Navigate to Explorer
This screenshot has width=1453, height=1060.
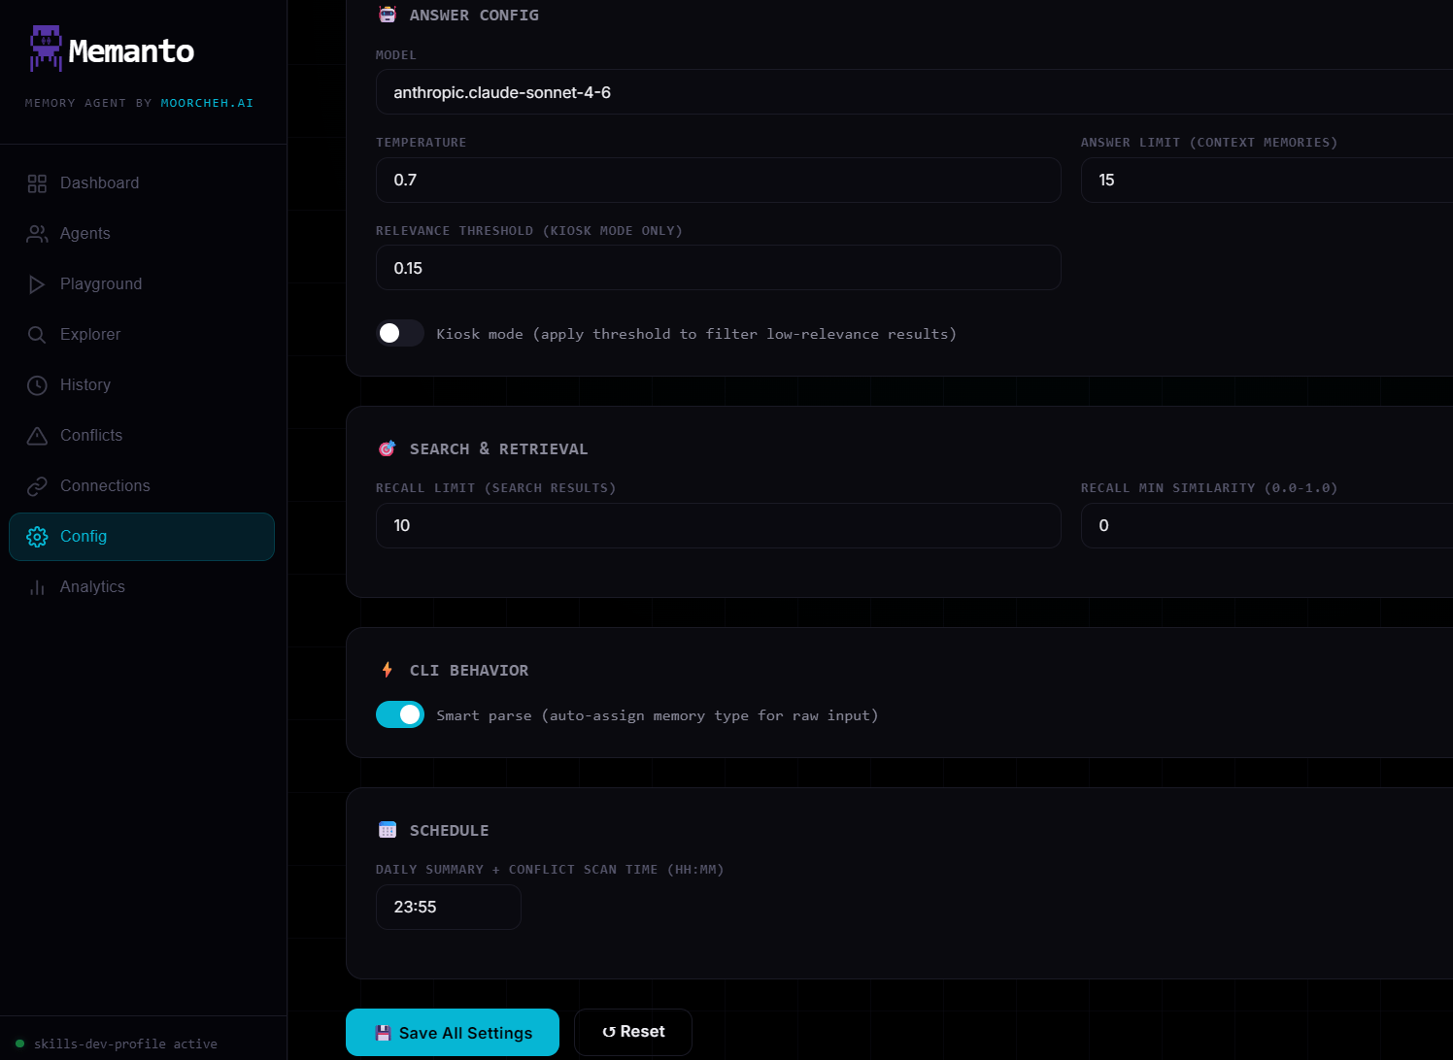coord(142,335)
